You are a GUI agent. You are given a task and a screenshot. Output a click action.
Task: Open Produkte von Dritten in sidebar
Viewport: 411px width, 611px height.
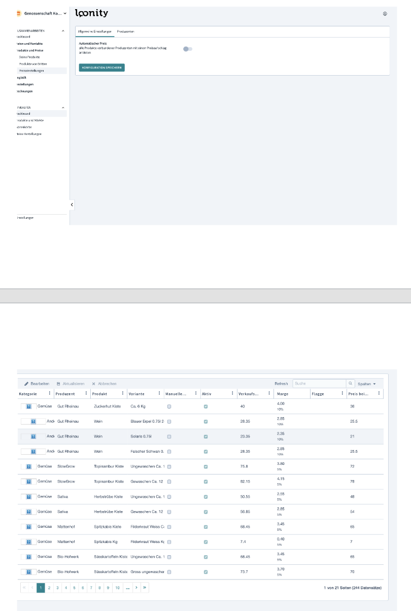32,64
